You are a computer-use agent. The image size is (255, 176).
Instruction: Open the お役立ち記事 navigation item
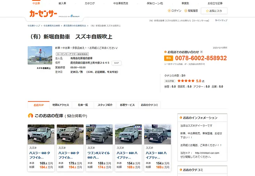click(x=215, y=3)
